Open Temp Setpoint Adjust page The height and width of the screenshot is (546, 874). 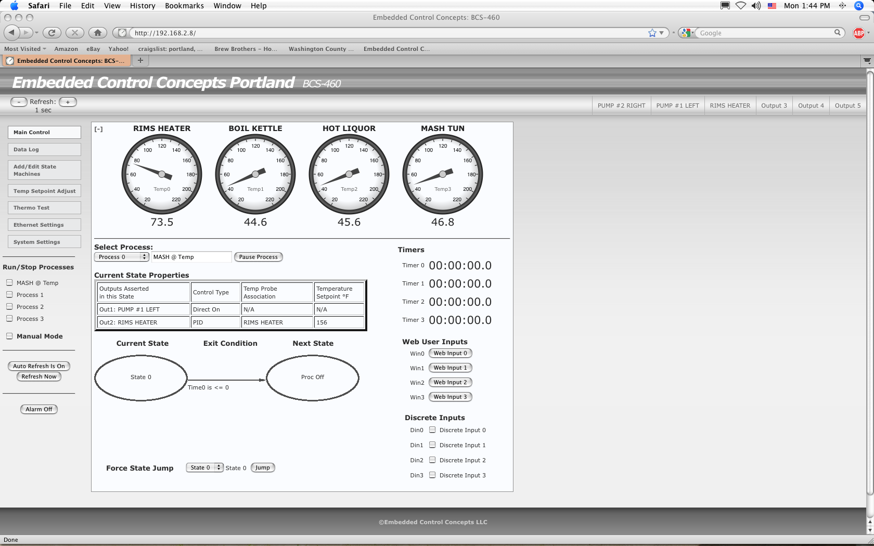click(x=44, y=191)
